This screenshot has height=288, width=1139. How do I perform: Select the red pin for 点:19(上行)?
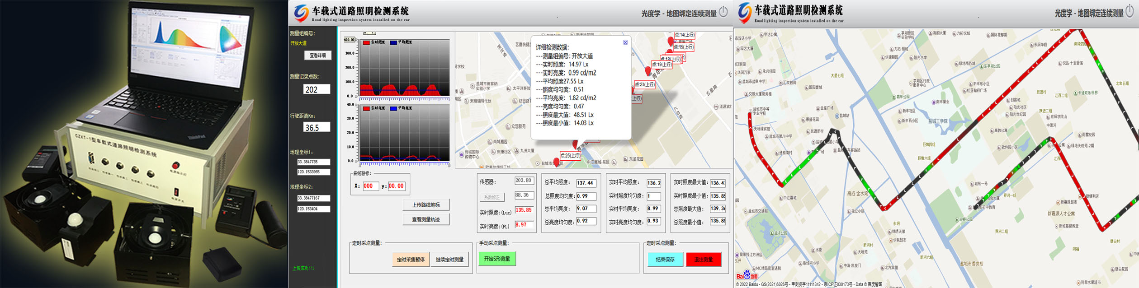click(648, 71)
